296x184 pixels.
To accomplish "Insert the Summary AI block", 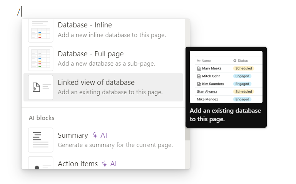I will click(x=115, y=140).
